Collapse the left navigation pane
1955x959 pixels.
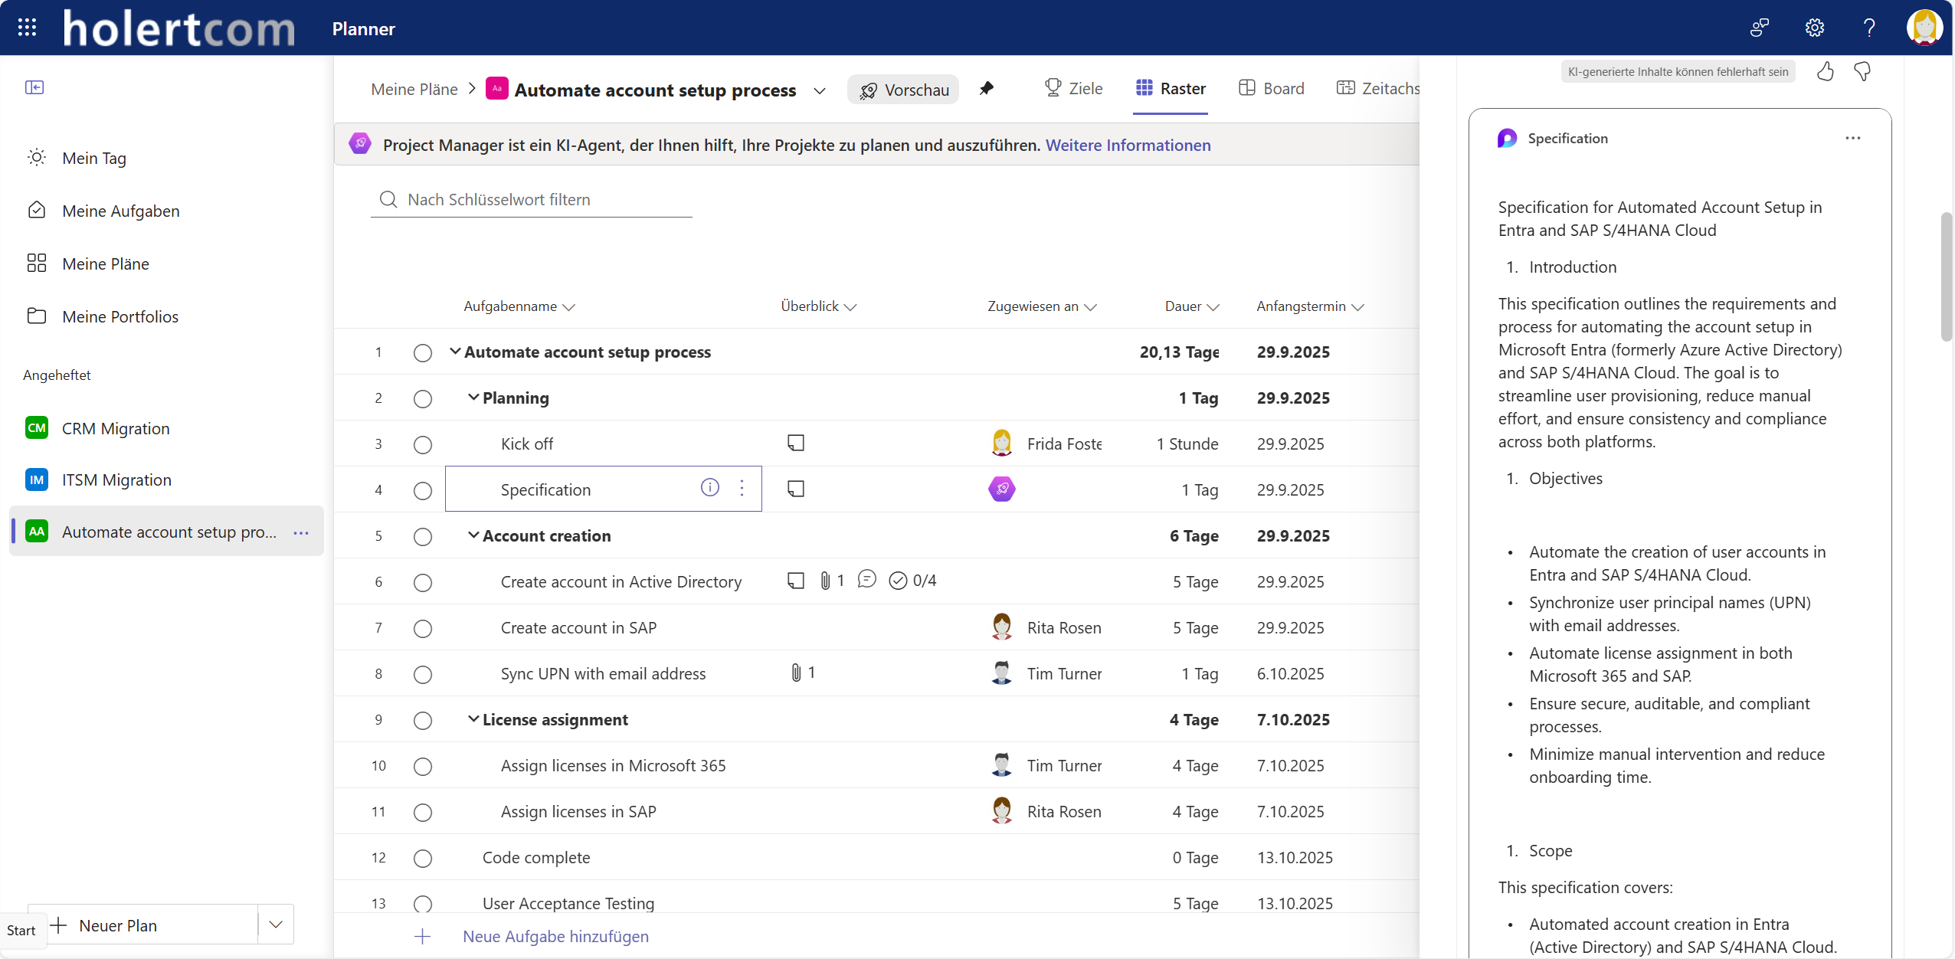34,87
